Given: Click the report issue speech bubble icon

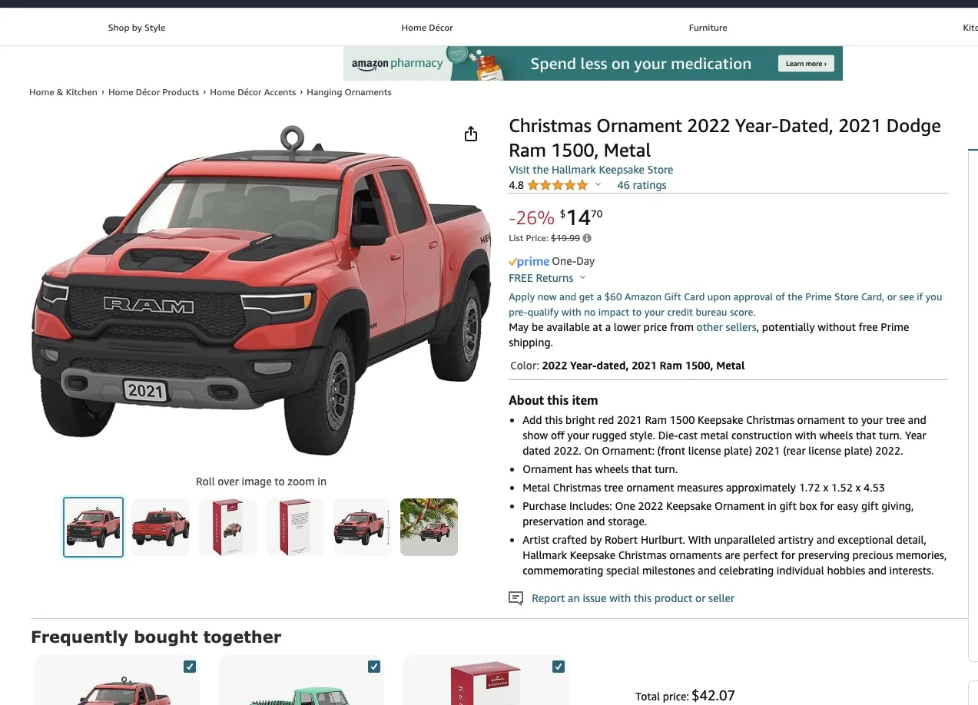Looking at the screenshot, I should (x=516, y=598).
